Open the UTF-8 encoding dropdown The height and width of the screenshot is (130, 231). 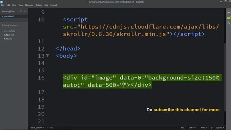click(192, 127)
